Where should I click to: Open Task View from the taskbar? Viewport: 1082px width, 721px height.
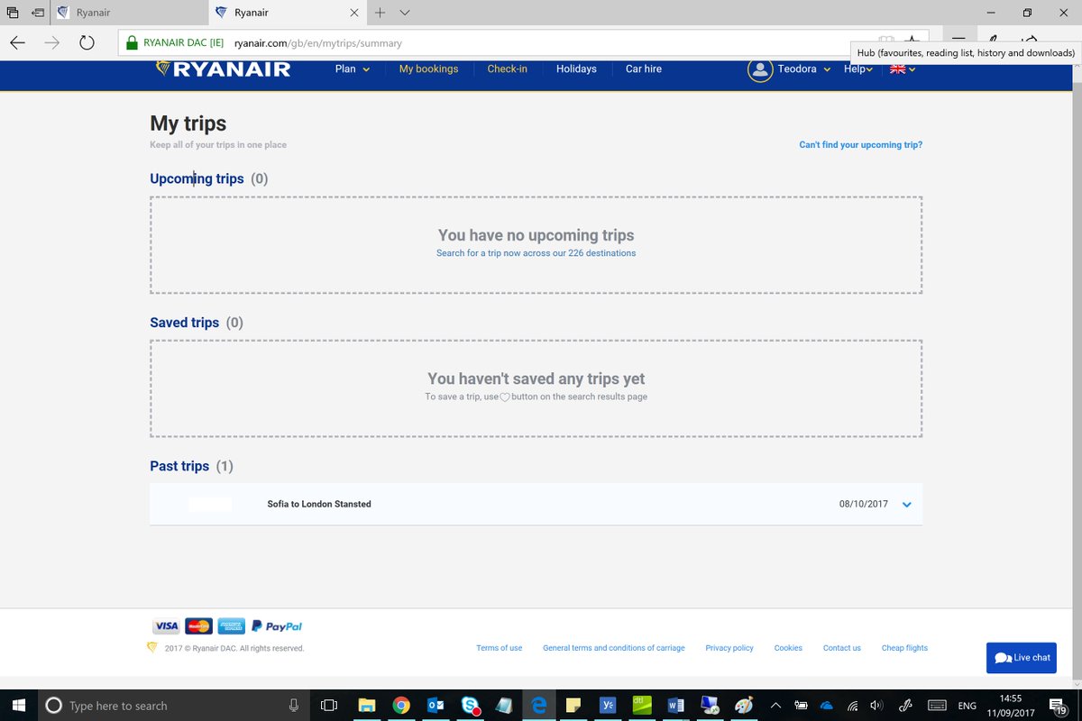[x=330, y=706]
